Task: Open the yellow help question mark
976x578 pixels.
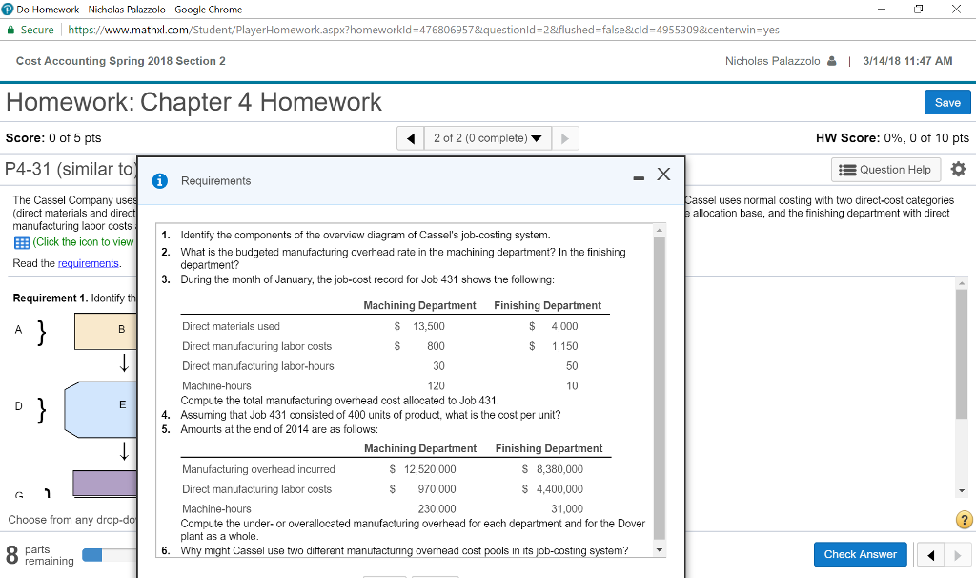Action: (x=966, y=519)
